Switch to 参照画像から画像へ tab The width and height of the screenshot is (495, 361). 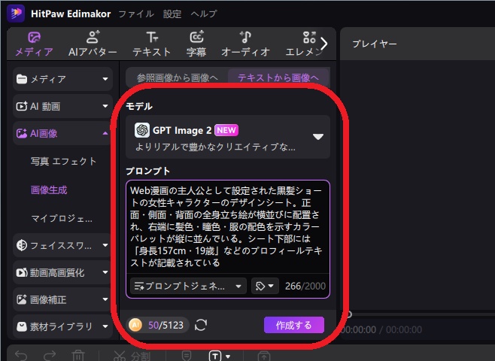click(177, 77)
